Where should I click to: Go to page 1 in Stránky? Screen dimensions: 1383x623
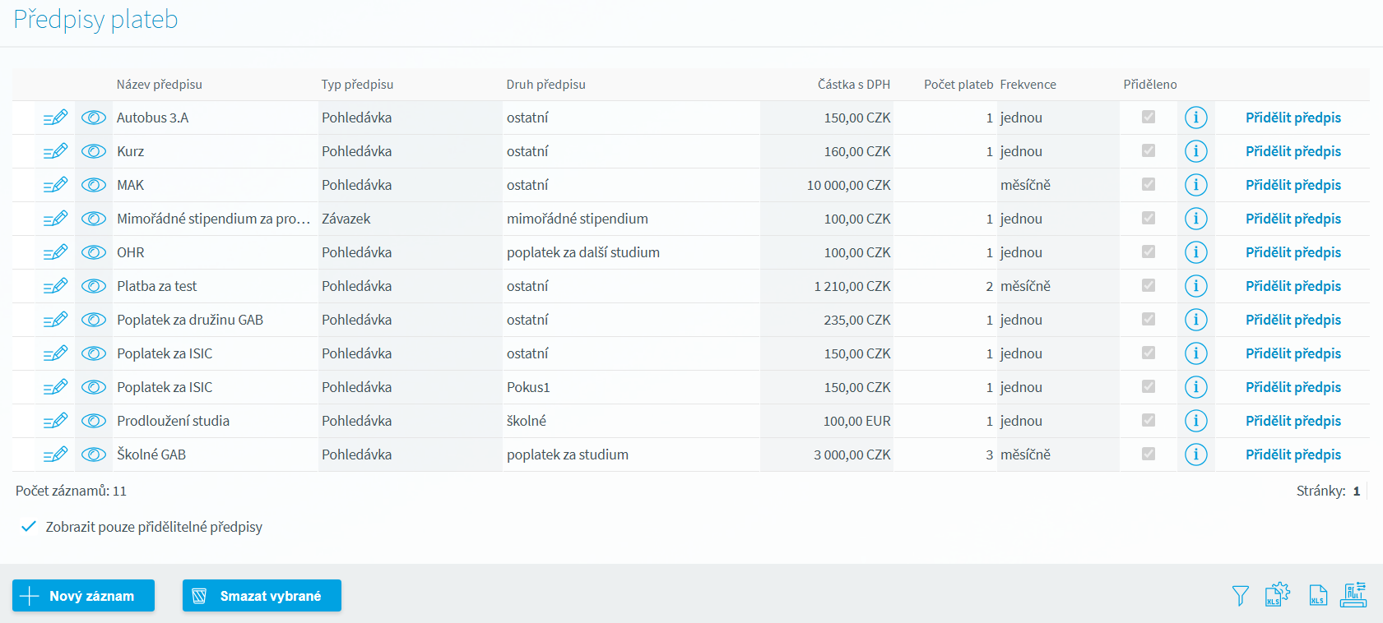point(1357,491)
